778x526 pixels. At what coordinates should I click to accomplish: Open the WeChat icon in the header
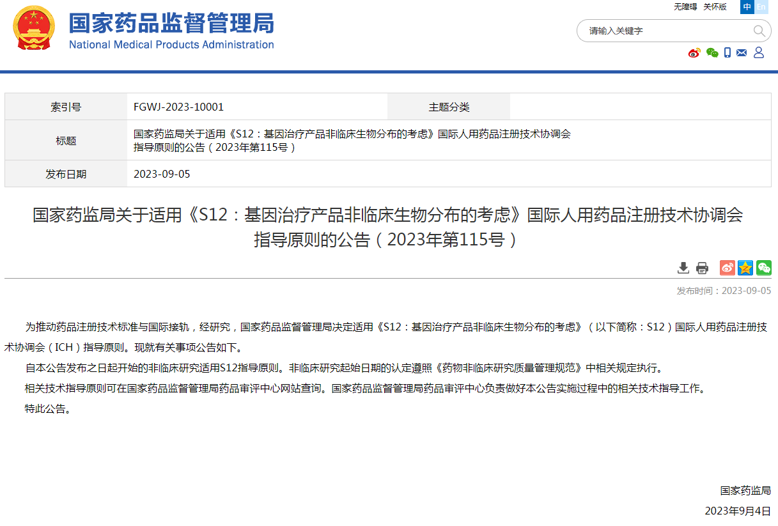(712, 53)
